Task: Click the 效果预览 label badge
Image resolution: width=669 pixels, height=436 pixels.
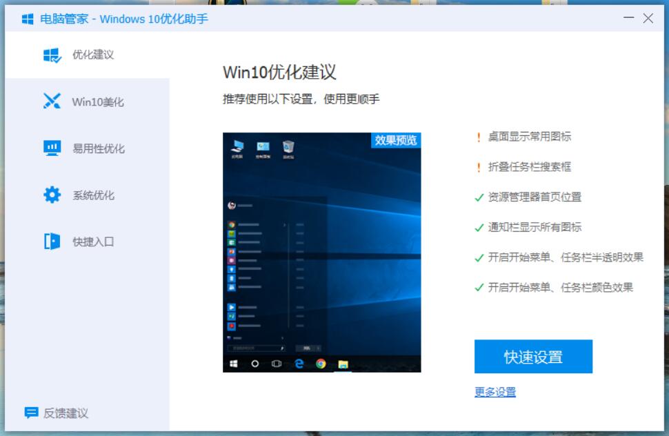Action: click(396, 140)
